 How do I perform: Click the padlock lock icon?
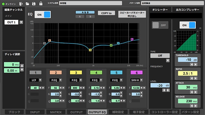41,3
